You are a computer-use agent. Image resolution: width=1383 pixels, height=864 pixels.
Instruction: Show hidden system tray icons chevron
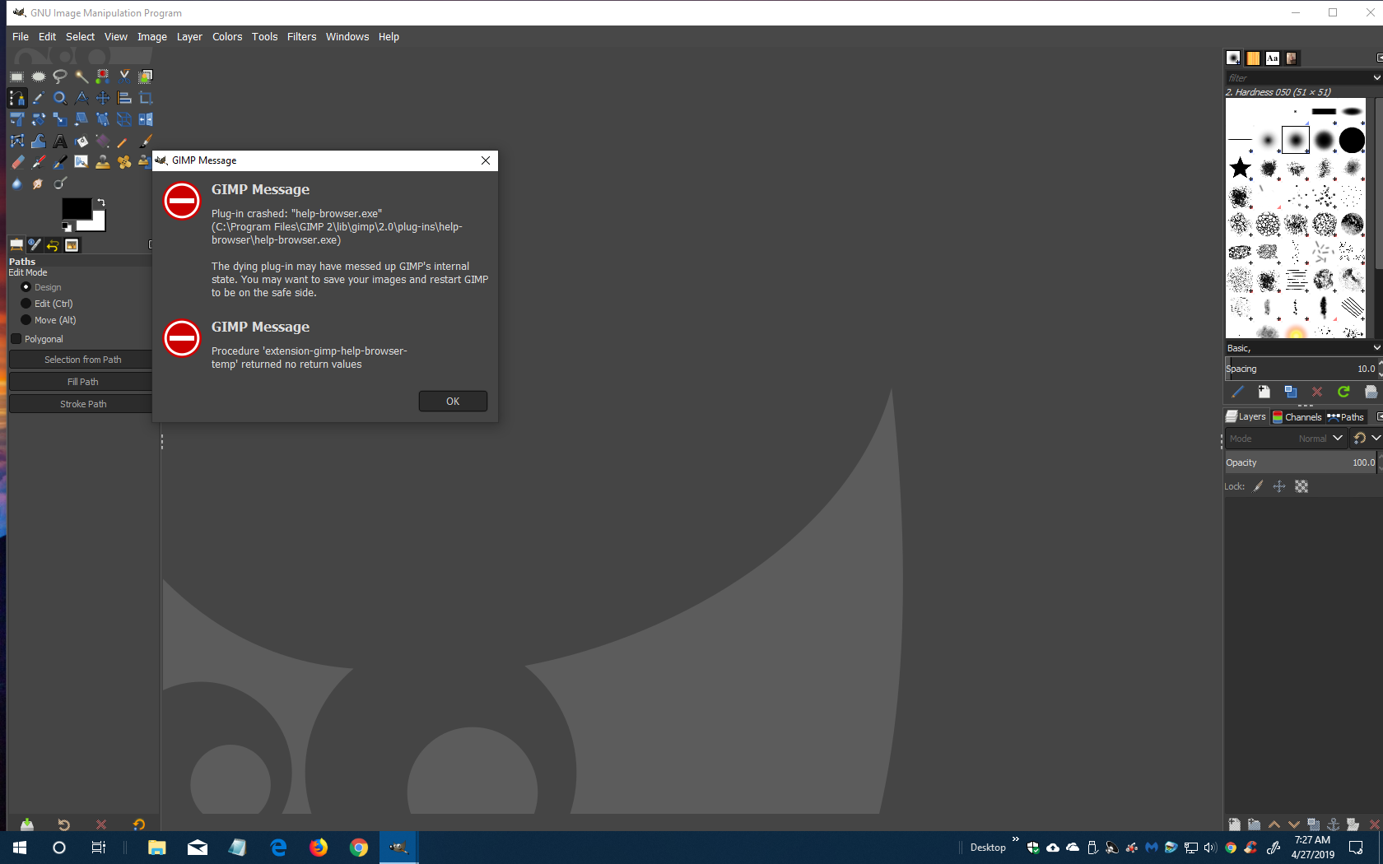click(1015, 839)
